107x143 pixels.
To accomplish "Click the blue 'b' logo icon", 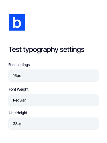I will pos(17,22).
